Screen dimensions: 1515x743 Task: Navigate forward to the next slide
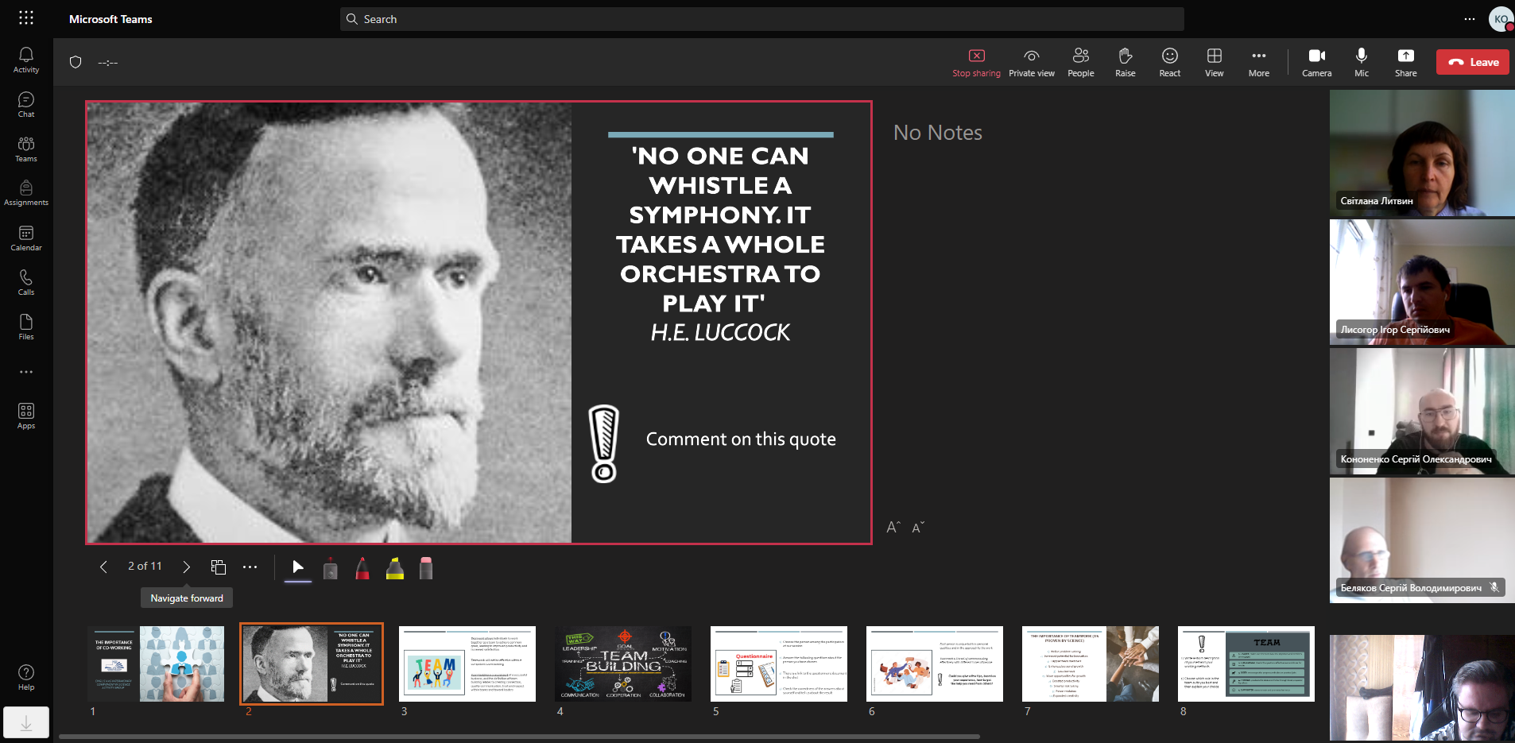[186, 567]
